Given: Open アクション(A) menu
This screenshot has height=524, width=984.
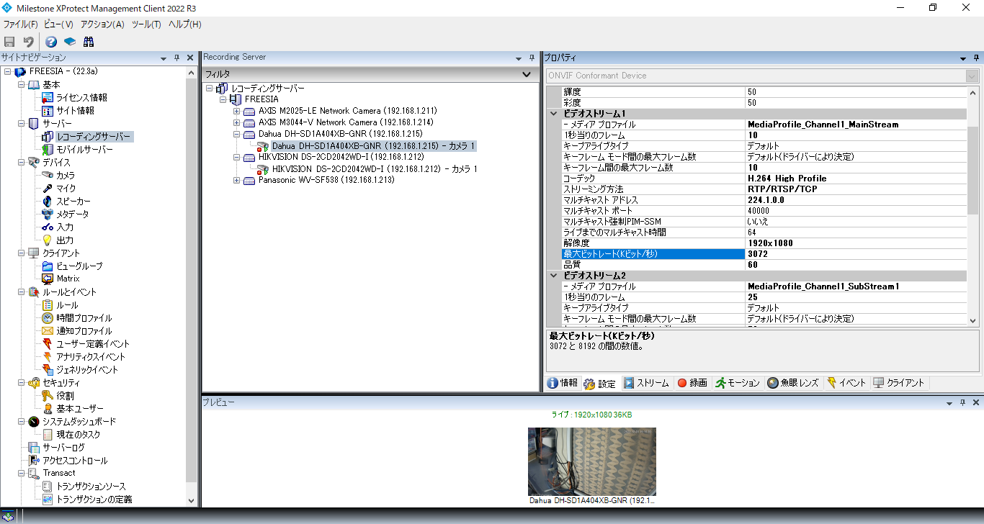Looking at the screenshot, I should (102, 24).
